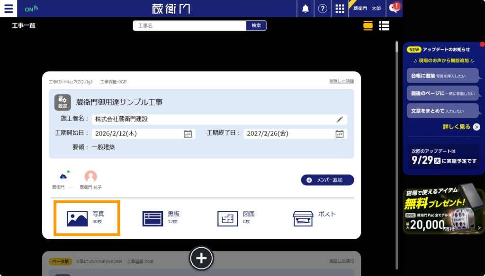Open the 設定 settings icon of sample project
This screenshot has width=485, height=276.
click(x=63, y=102)
